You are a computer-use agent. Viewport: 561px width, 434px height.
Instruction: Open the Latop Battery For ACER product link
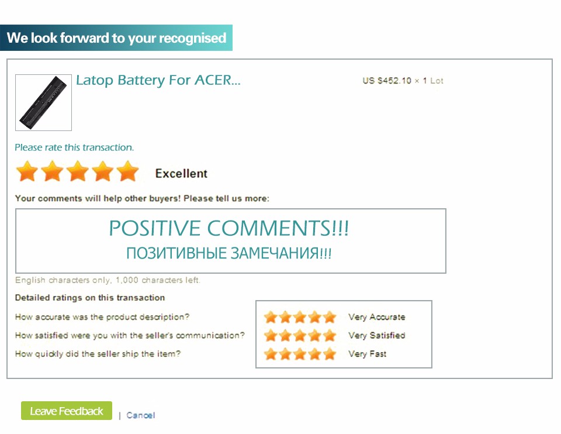(x=158, y=80)
